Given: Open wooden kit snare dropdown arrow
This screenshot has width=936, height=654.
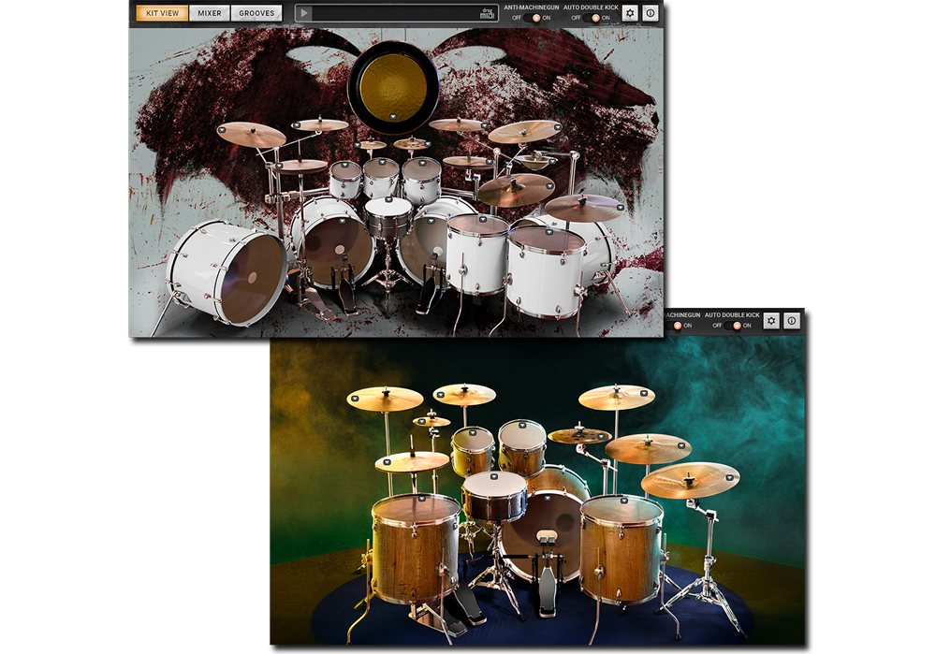Looking at the screenshot, I should tap(493, 477).
